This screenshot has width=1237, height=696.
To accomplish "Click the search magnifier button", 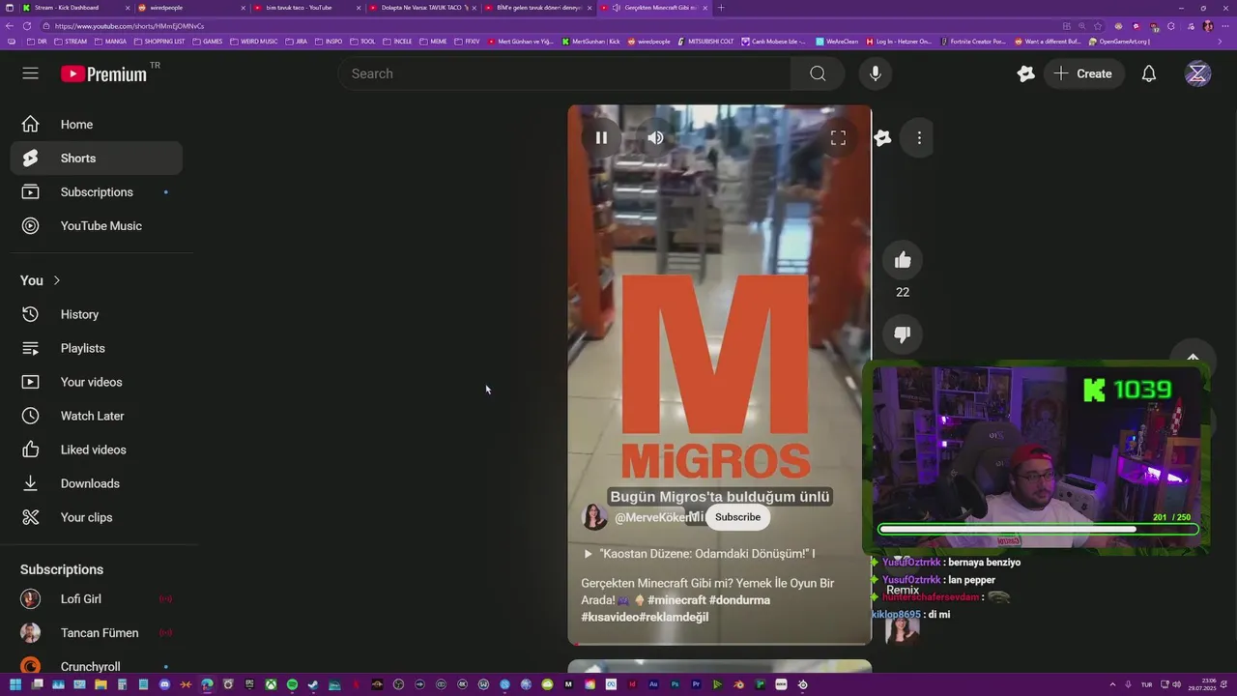I will coord(818,73).
